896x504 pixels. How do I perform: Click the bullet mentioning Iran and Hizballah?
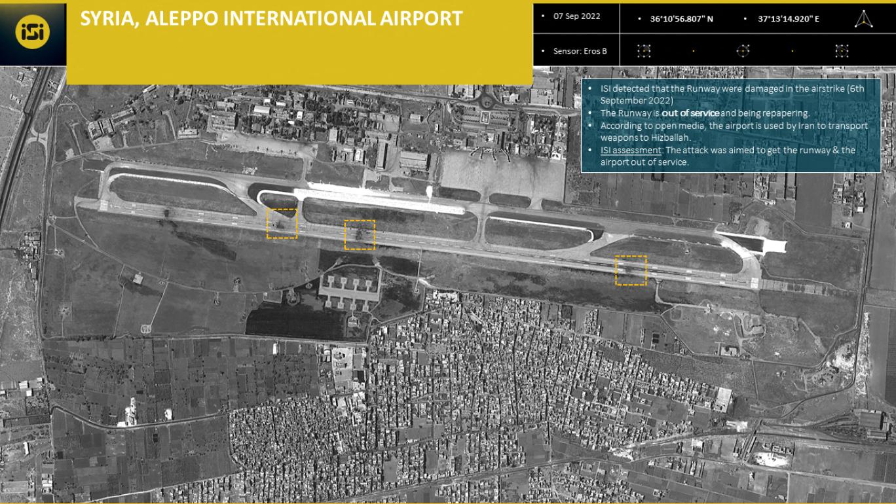point(734,132)
